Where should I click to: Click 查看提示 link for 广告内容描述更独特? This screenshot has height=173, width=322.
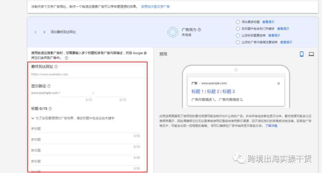pyautogui.click(x=286, y=42)
